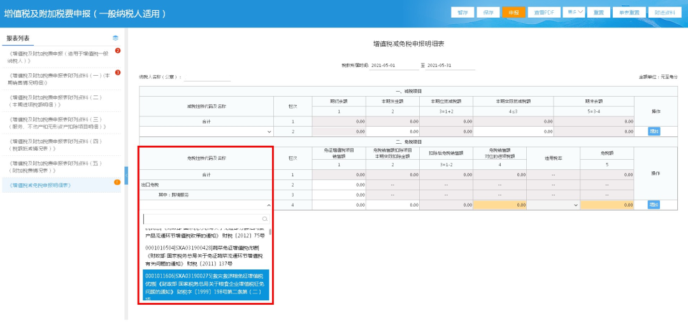
Task: Open report 增值税及附加税费申报（适用于增值税一般纳税人）
Action: 59,57
